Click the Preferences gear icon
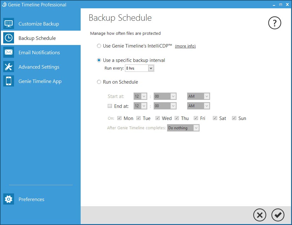Image resolution: width=292 pixels, height=225 pixels. click(9, 199)
